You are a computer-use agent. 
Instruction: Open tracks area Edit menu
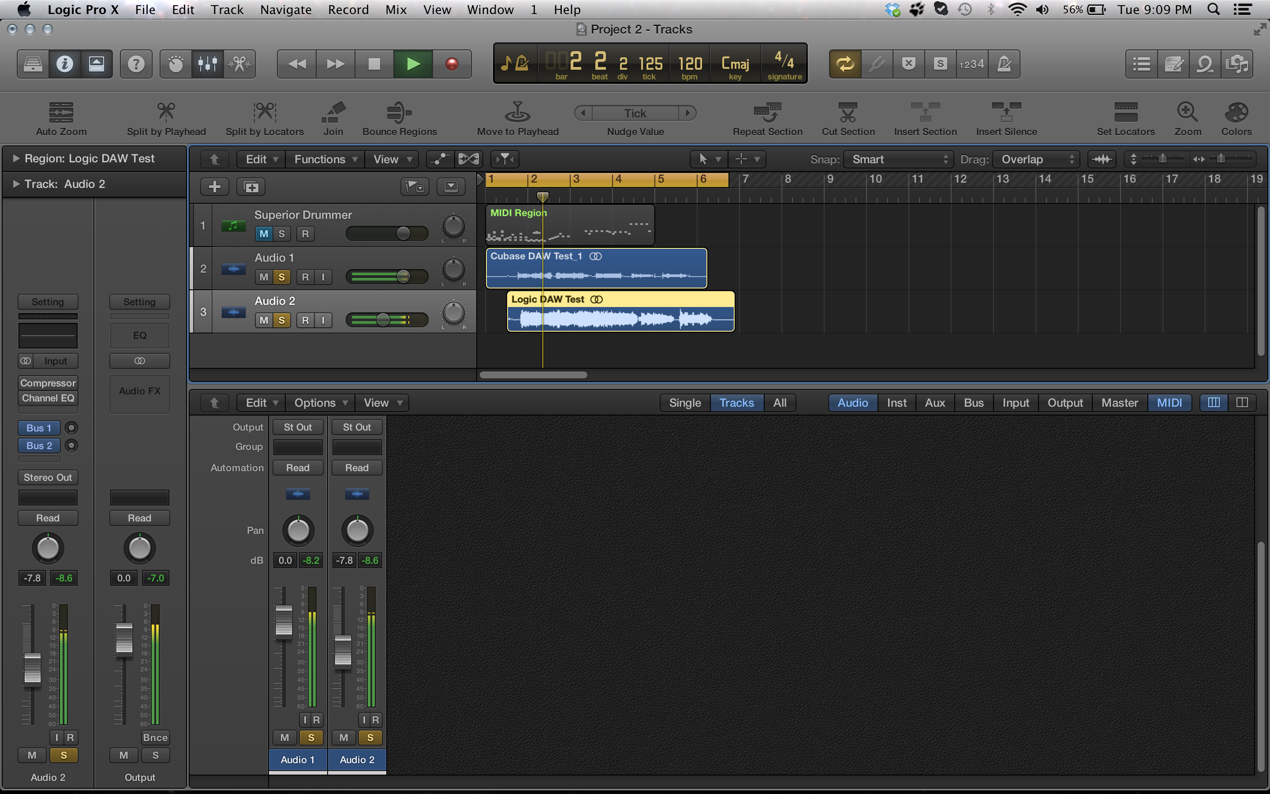pos(261,159)
